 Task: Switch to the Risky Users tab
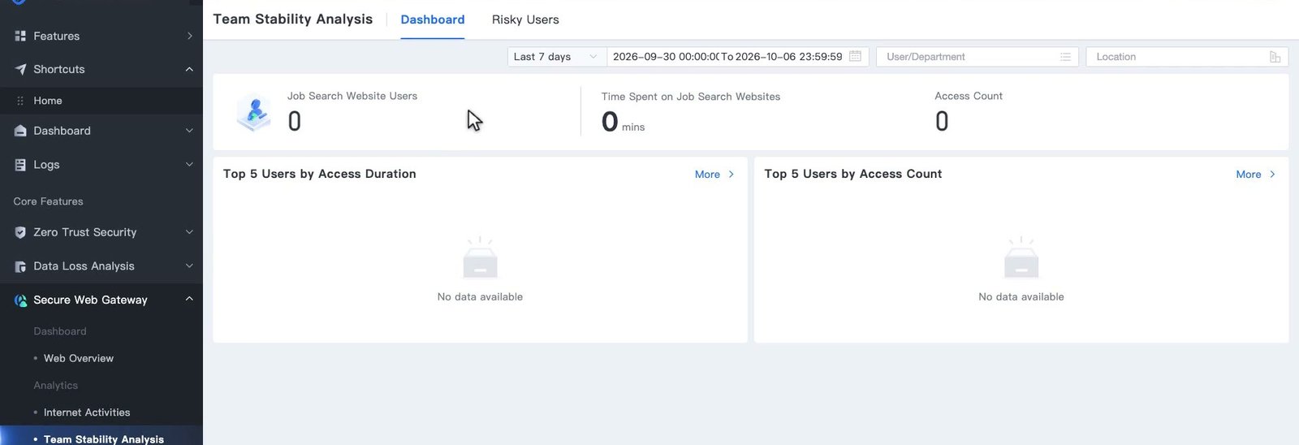[525, 19]
